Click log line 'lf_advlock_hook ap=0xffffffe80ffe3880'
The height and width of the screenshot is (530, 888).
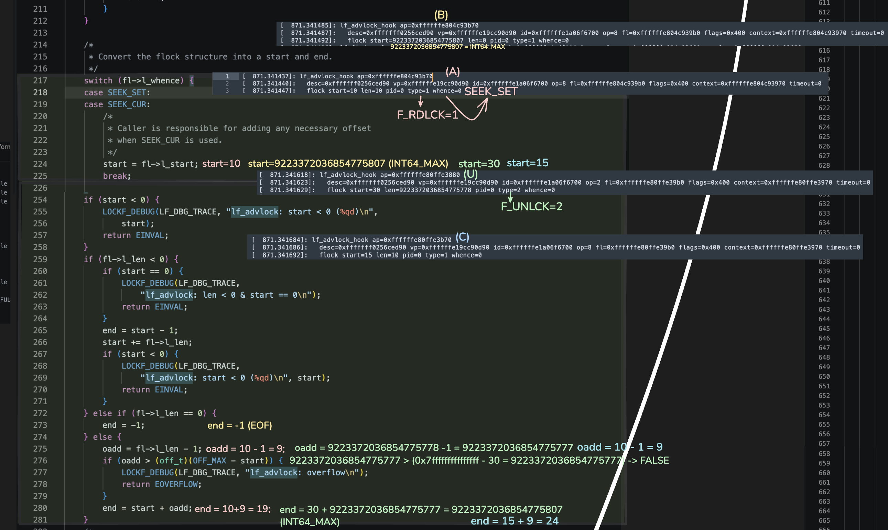359,175
